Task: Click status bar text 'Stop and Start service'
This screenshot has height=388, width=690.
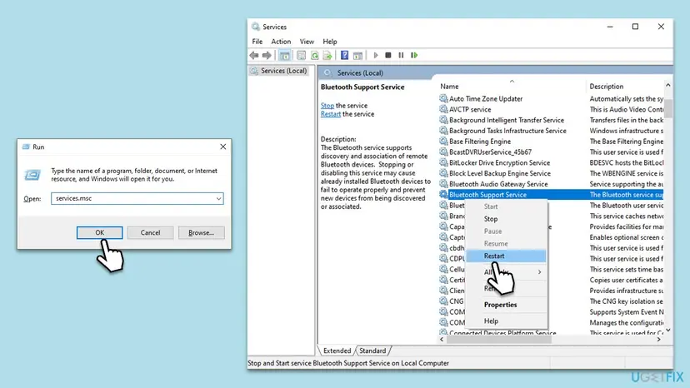Action: coord(279,363)
